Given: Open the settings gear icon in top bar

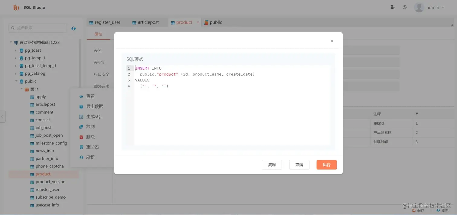Looking at the screenshot, I should click(x=404, y=7).
